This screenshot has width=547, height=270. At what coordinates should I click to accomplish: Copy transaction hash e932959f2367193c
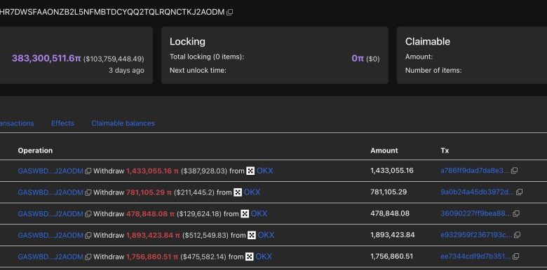[x=518, y=235]
